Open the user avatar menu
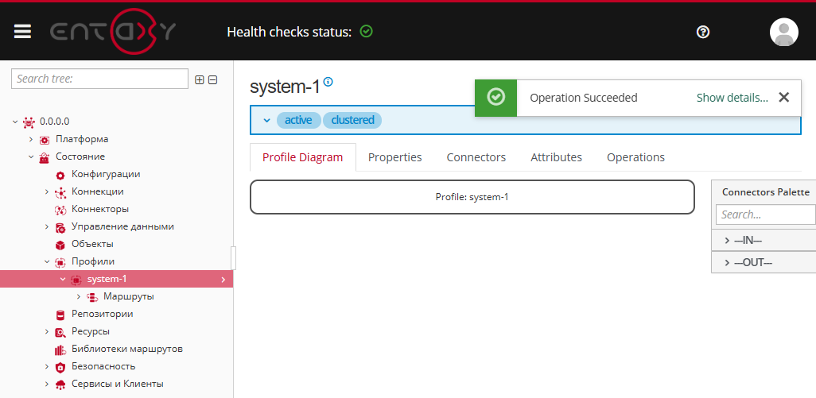 [x=783, y=32]
